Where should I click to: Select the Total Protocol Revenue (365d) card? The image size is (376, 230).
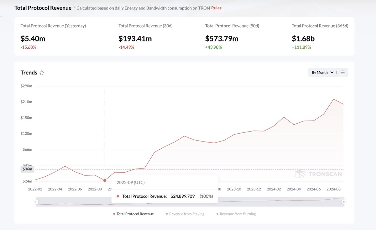320,36
